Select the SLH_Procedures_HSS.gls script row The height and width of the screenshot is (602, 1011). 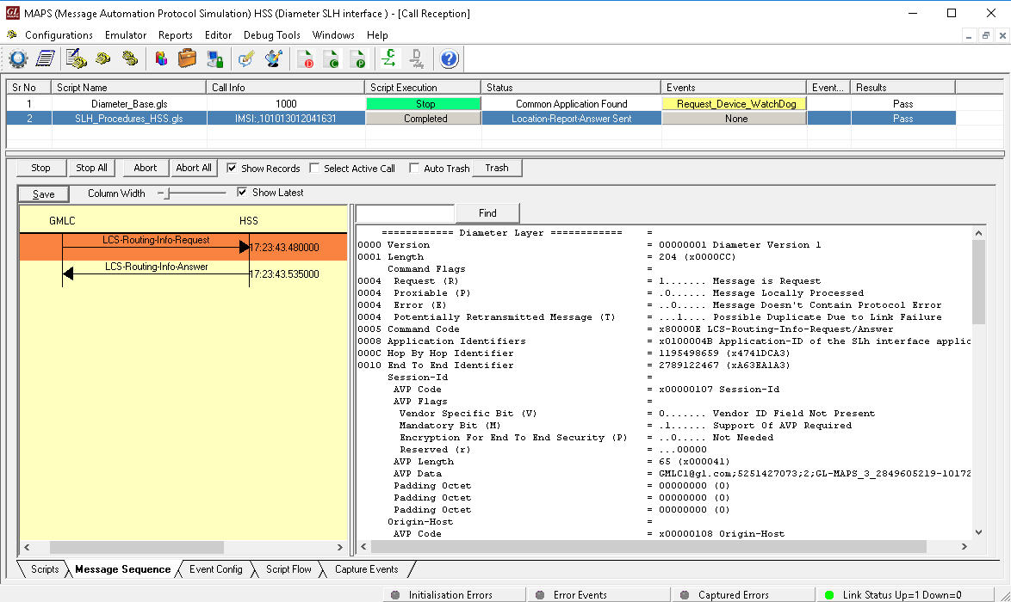[x=128, y=119]
